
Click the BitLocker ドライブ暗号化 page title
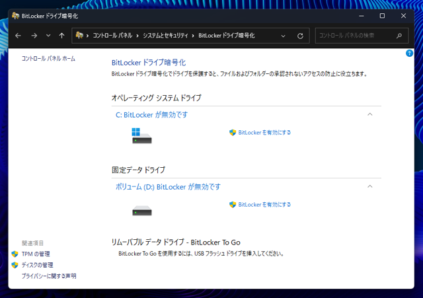(x=149, y=63)
